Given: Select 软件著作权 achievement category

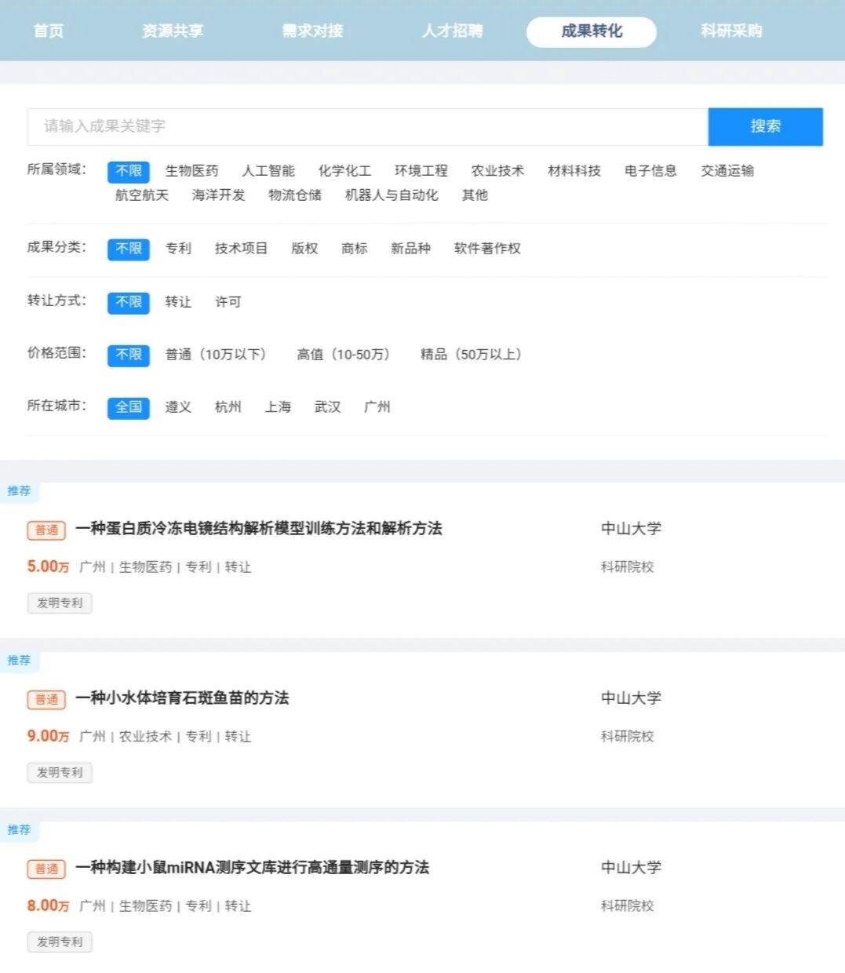Looking at the screenshot, I should tap(486, 249).
